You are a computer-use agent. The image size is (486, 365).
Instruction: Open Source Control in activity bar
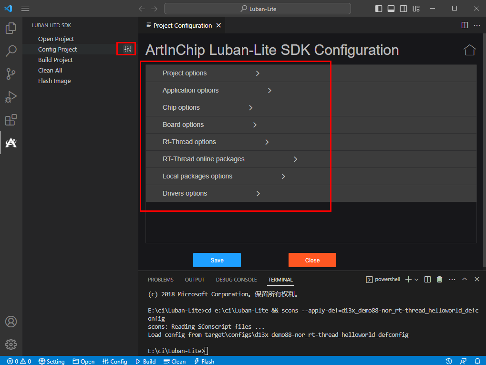click(x=11, y=73)
